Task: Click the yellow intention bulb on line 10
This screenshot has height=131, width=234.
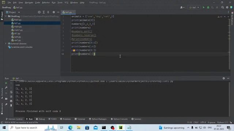Action: [74, 50]
